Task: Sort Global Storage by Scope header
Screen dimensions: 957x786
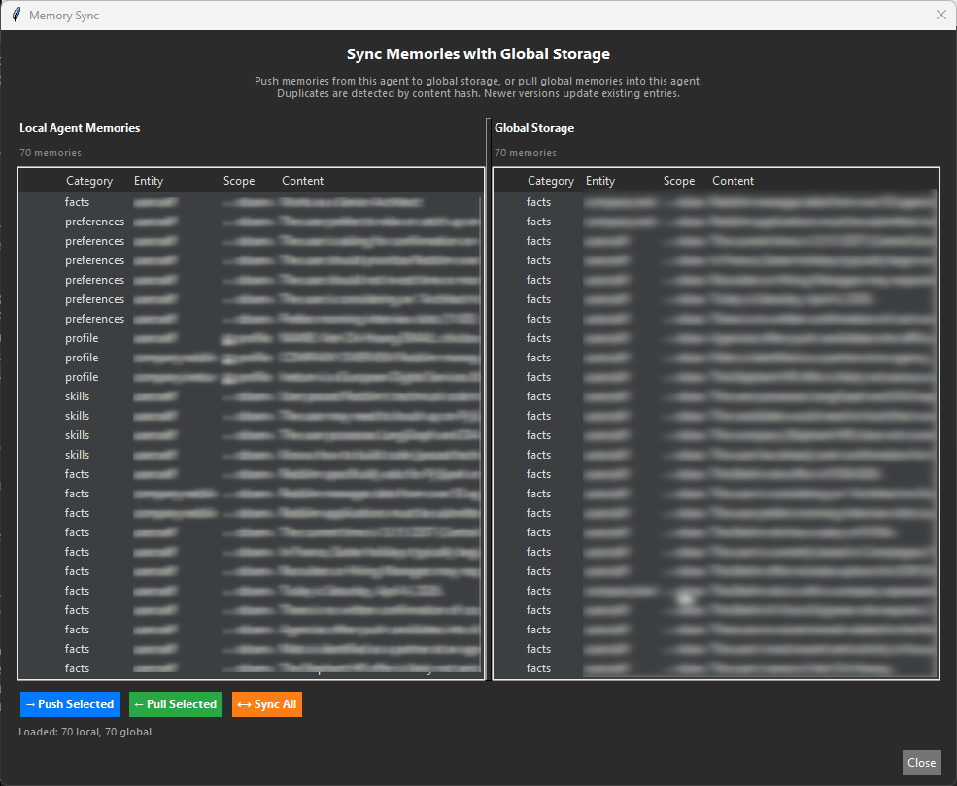Action: [x=678, y=180]
